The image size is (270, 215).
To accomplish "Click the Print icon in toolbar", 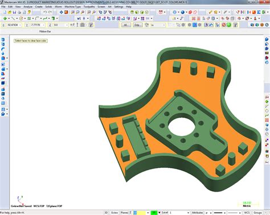I will click(x=19, y=12).
